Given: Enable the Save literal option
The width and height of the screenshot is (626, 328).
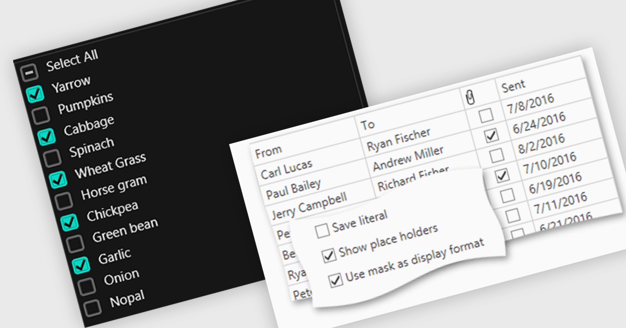Looking at the screenshot, I should click(x=322, y=230).
